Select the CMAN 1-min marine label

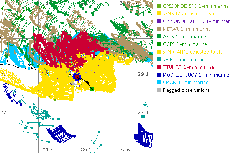[186, 83]
